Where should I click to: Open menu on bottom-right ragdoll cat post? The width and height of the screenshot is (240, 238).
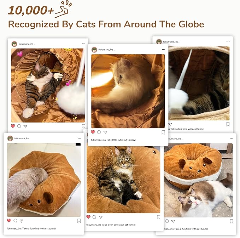[231, 138]
